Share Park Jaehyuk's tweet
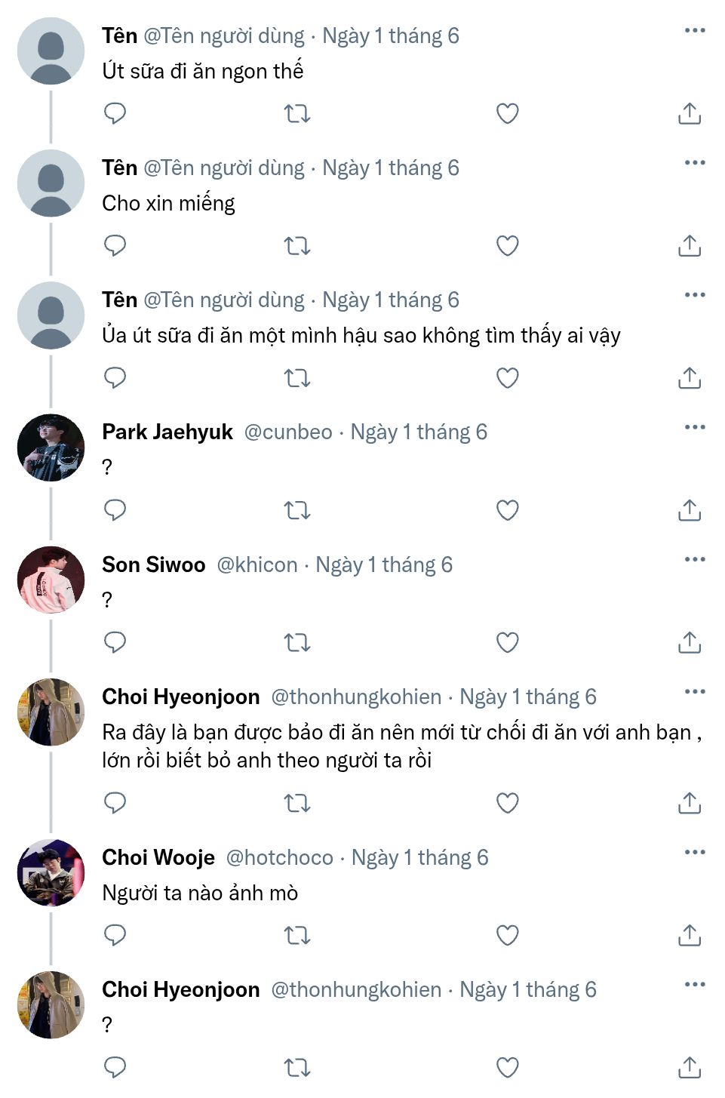The width and height of the screenshot is (725, 1098). coord(690,511)
